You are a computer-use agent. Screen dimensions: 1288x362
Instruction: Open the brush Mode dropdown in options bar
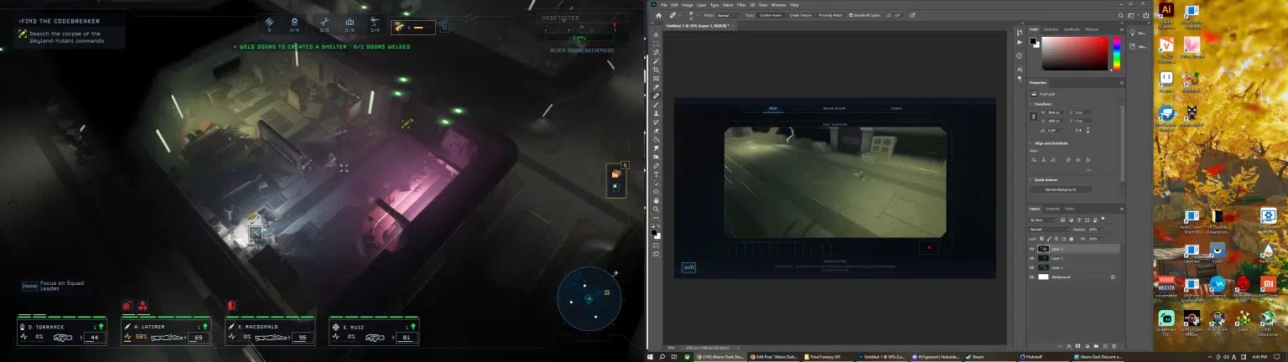(x=726, y=15)
